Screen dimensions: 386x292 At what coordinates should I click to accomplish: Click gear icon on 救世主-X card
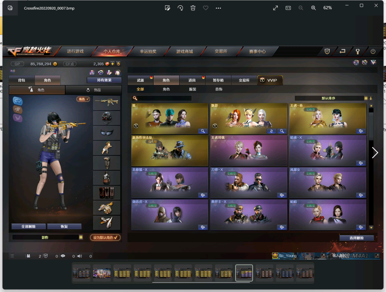pos(282,227)
